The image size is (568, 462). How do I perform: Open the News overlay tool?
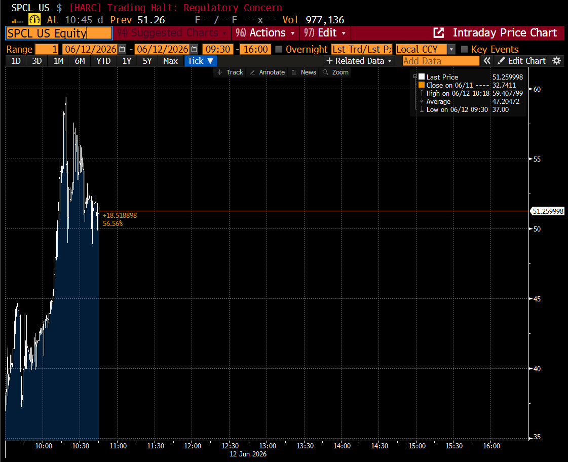[x=304, y=72]
